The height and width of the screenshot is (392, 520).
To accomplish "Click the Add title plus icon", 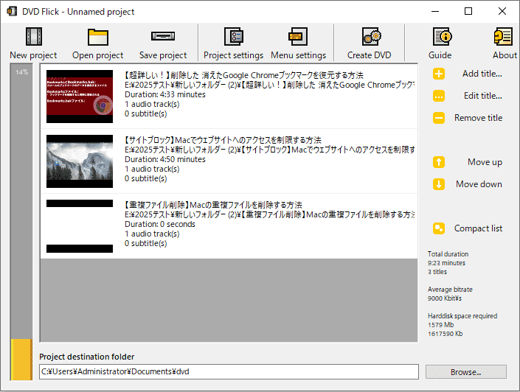I will (x=439, y=74).
